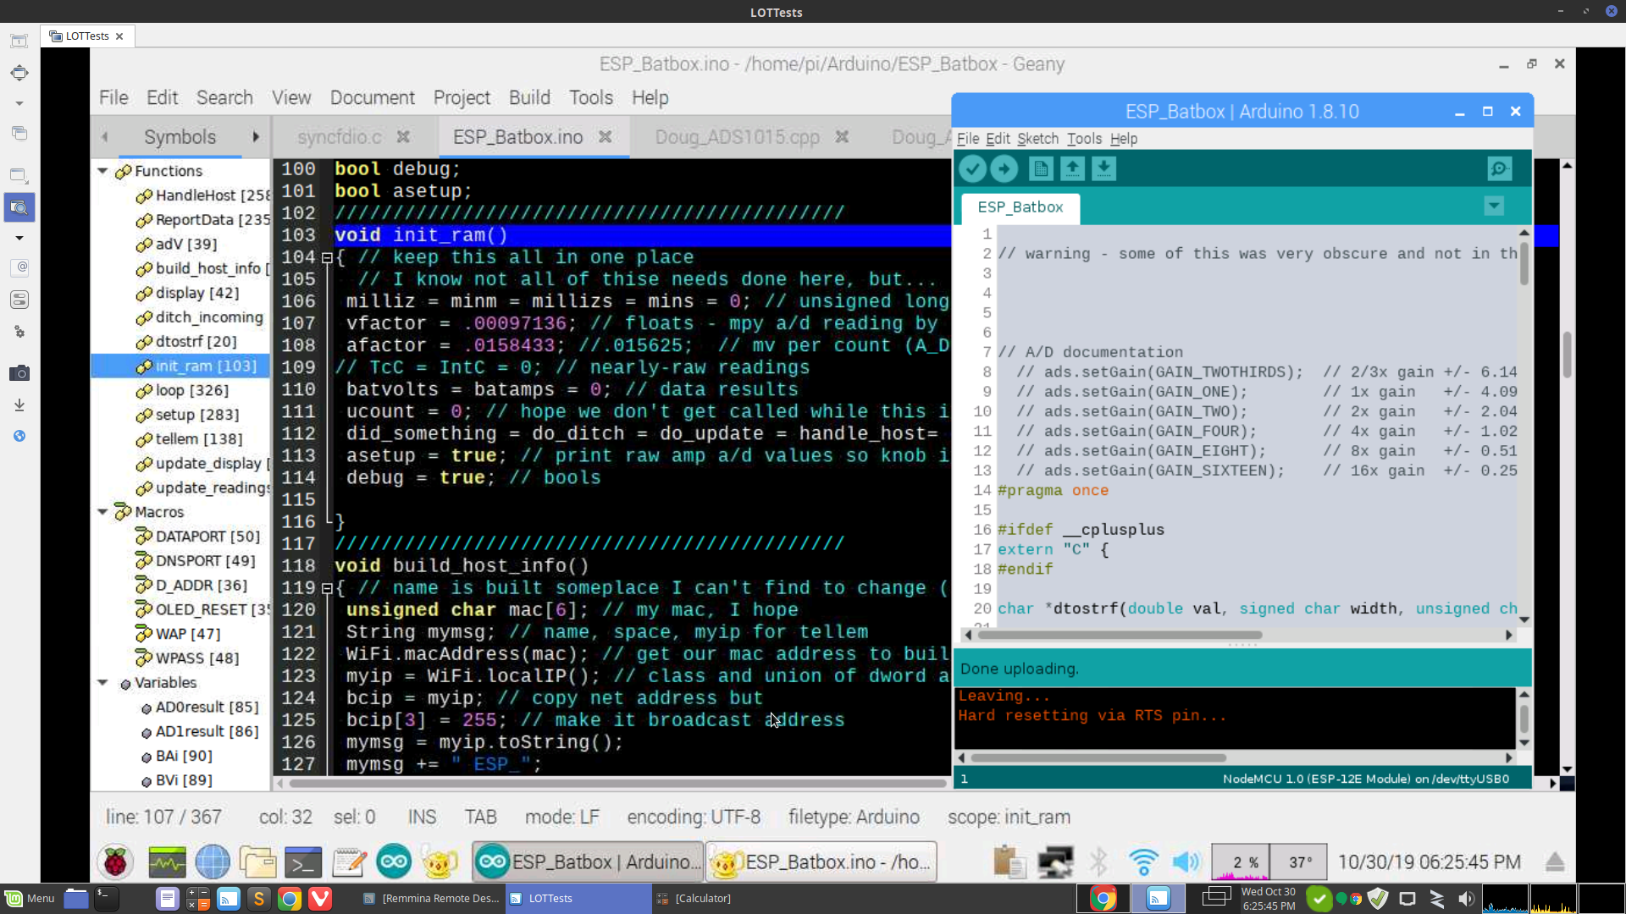Collapse the Functions tree node

click(103, 171)
